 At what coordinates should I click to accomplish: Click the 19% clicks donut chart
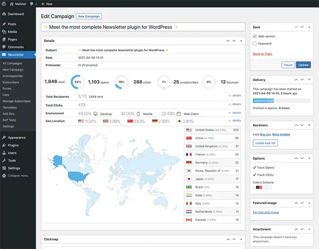(121, 82)
